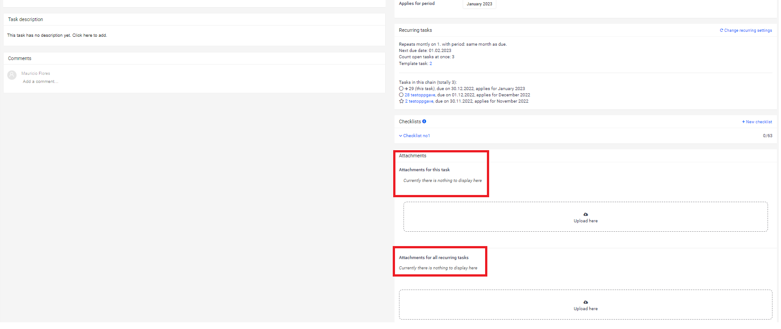The height and width of the screenshot is (329, 781).
Task: Click the star icon beside task 2 testoppgave
Action: click(401, 101)
